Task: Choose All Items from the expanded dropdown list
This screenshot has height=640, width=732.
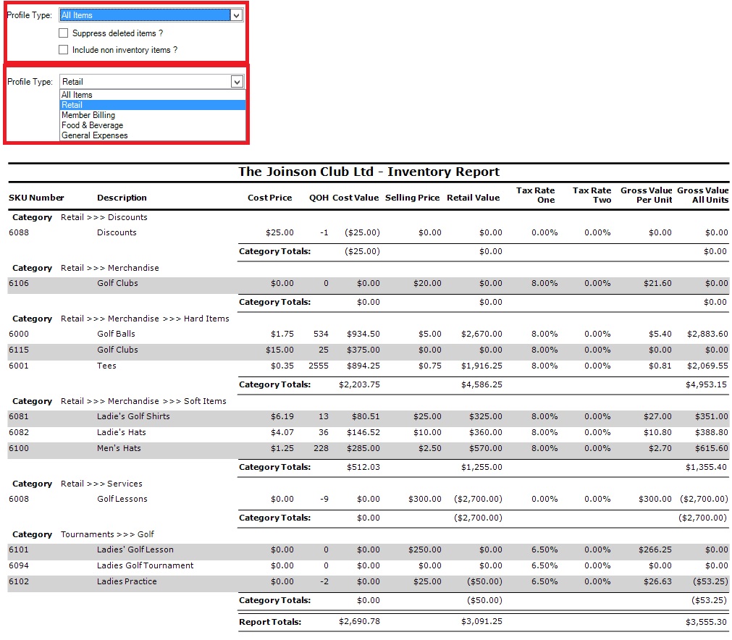Action: 77,95
